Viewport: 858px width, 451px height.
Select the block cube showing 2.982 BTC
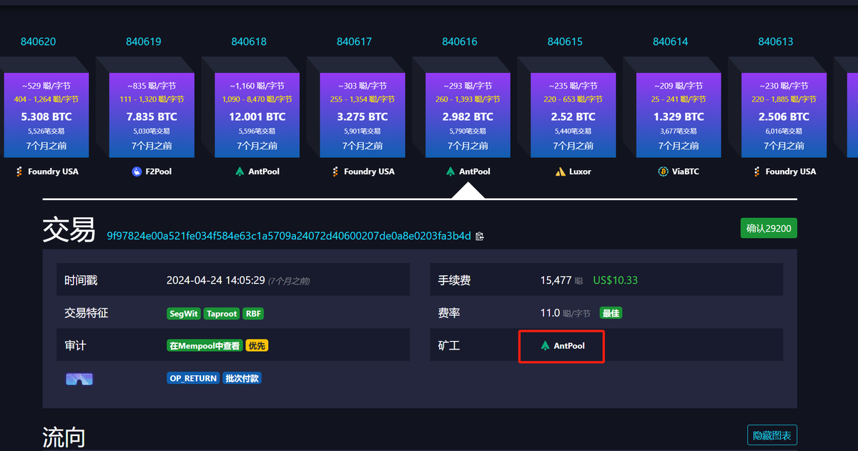pos(468,114)
